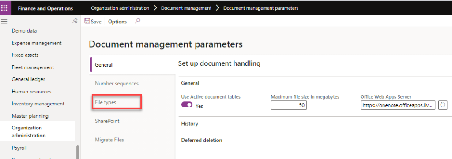Open the app launcher waffle icon

(x=4, y=8)
